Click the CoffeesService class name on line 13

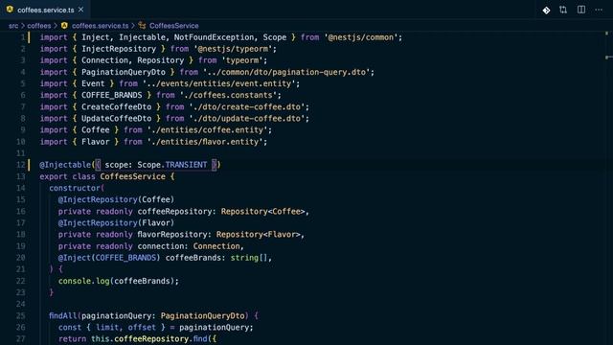click(x=132, y=176)
